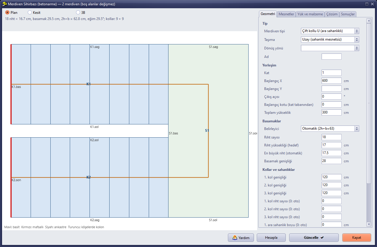Viewport: 377px width, 247px height.
Task: Edit the Çıkış açısı field
Action: coord(332,96)
